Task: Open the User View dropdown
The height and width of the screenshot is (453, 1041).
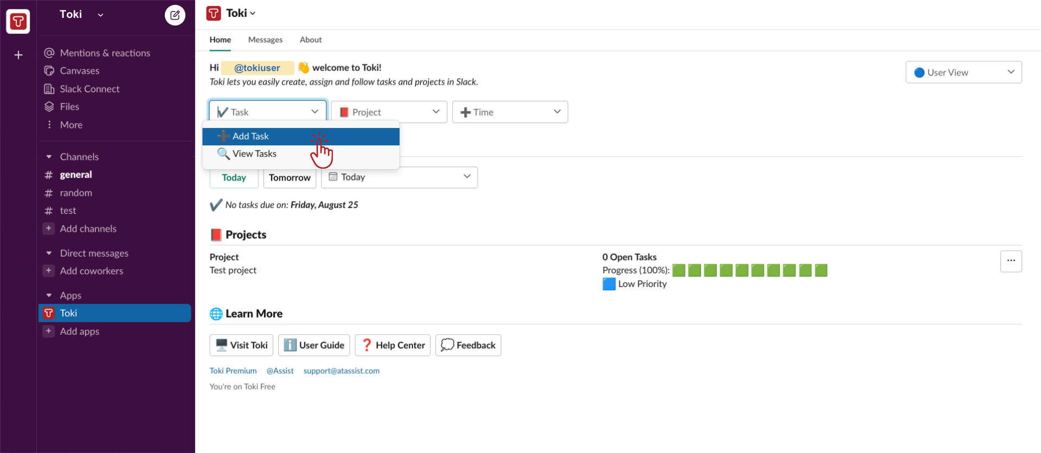Action: pos(963,72)
